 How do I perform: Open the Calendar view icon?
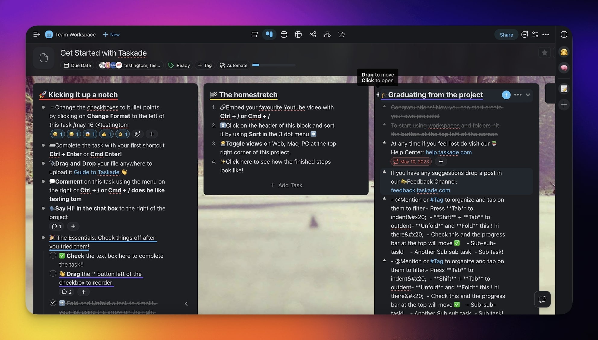284,35
